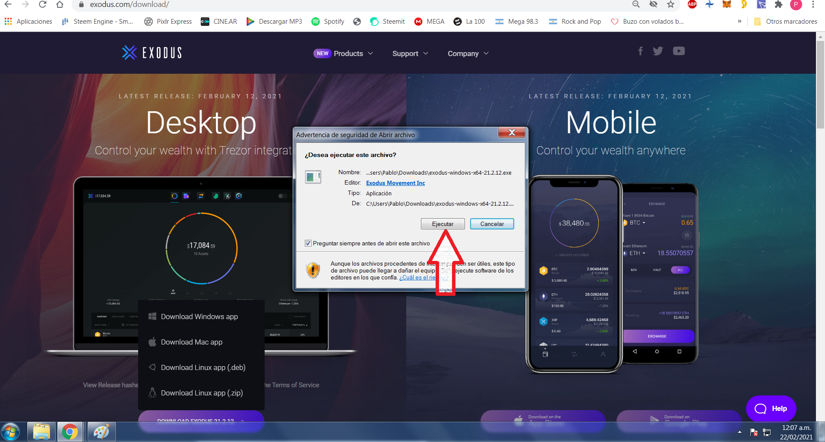Open the Exodus YouTube icon
Image resolution: width=825 pixels, height=442 pixels.
pyautogui.click(x=679, y=51)
